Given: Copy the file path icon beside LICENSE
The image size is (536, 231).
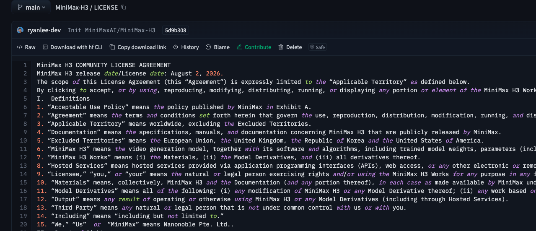Looking at the screenshot, I should (x=123, y=8).
